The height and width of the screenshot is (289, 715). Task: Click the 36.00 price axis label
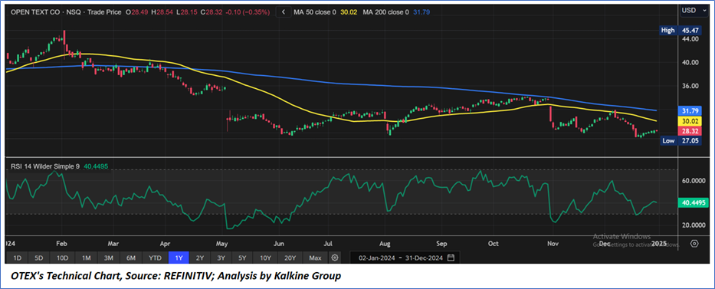690,86
